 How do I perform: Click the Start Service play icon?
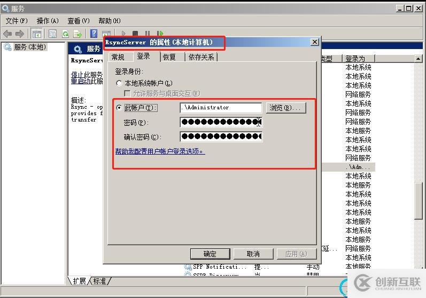point(123,34)
